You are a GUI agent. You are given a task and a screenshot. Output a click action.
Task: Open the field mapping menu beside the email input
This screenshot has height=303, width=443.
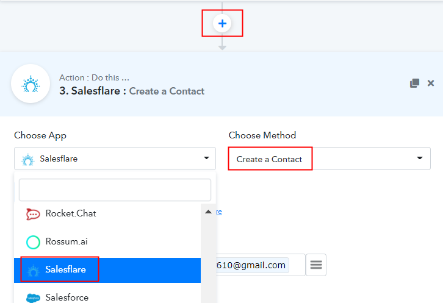(316, 265)
